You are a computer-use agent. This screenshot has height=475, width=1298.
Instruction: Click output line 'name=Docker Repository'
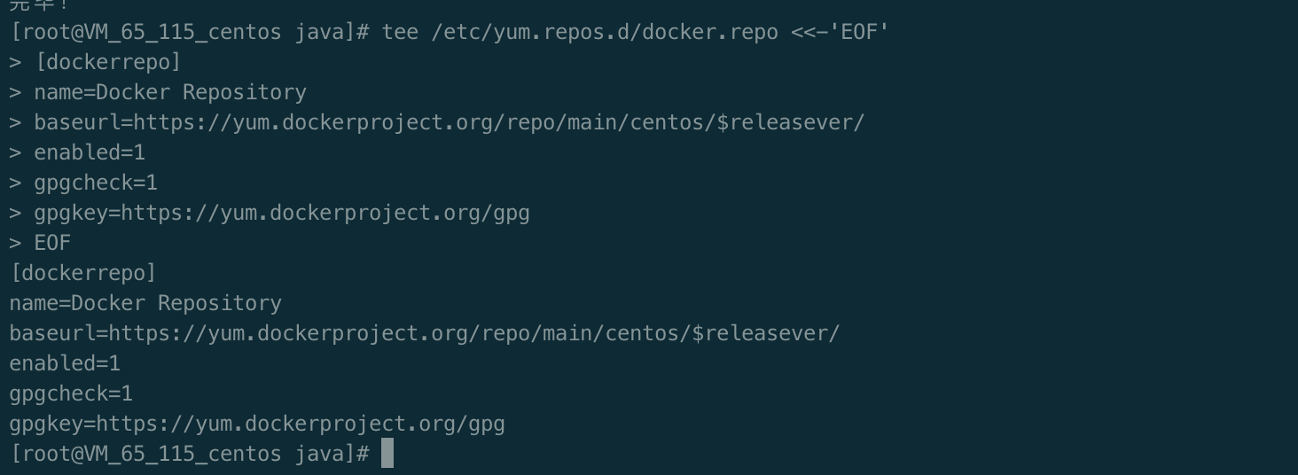coord(145,303)
